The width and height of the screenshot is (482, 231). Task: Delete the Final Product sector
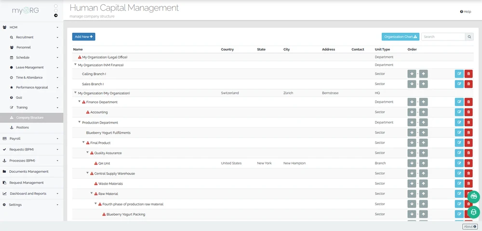(x=469, y=143)
